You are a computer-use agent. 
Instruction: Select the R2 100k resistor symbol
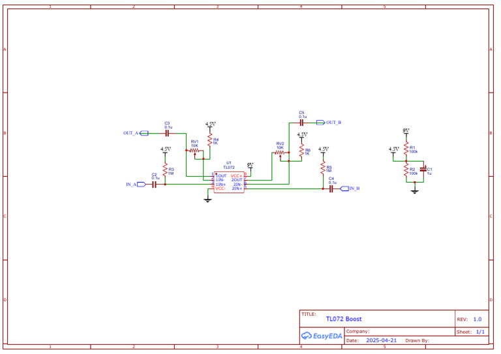pos(406,170)
